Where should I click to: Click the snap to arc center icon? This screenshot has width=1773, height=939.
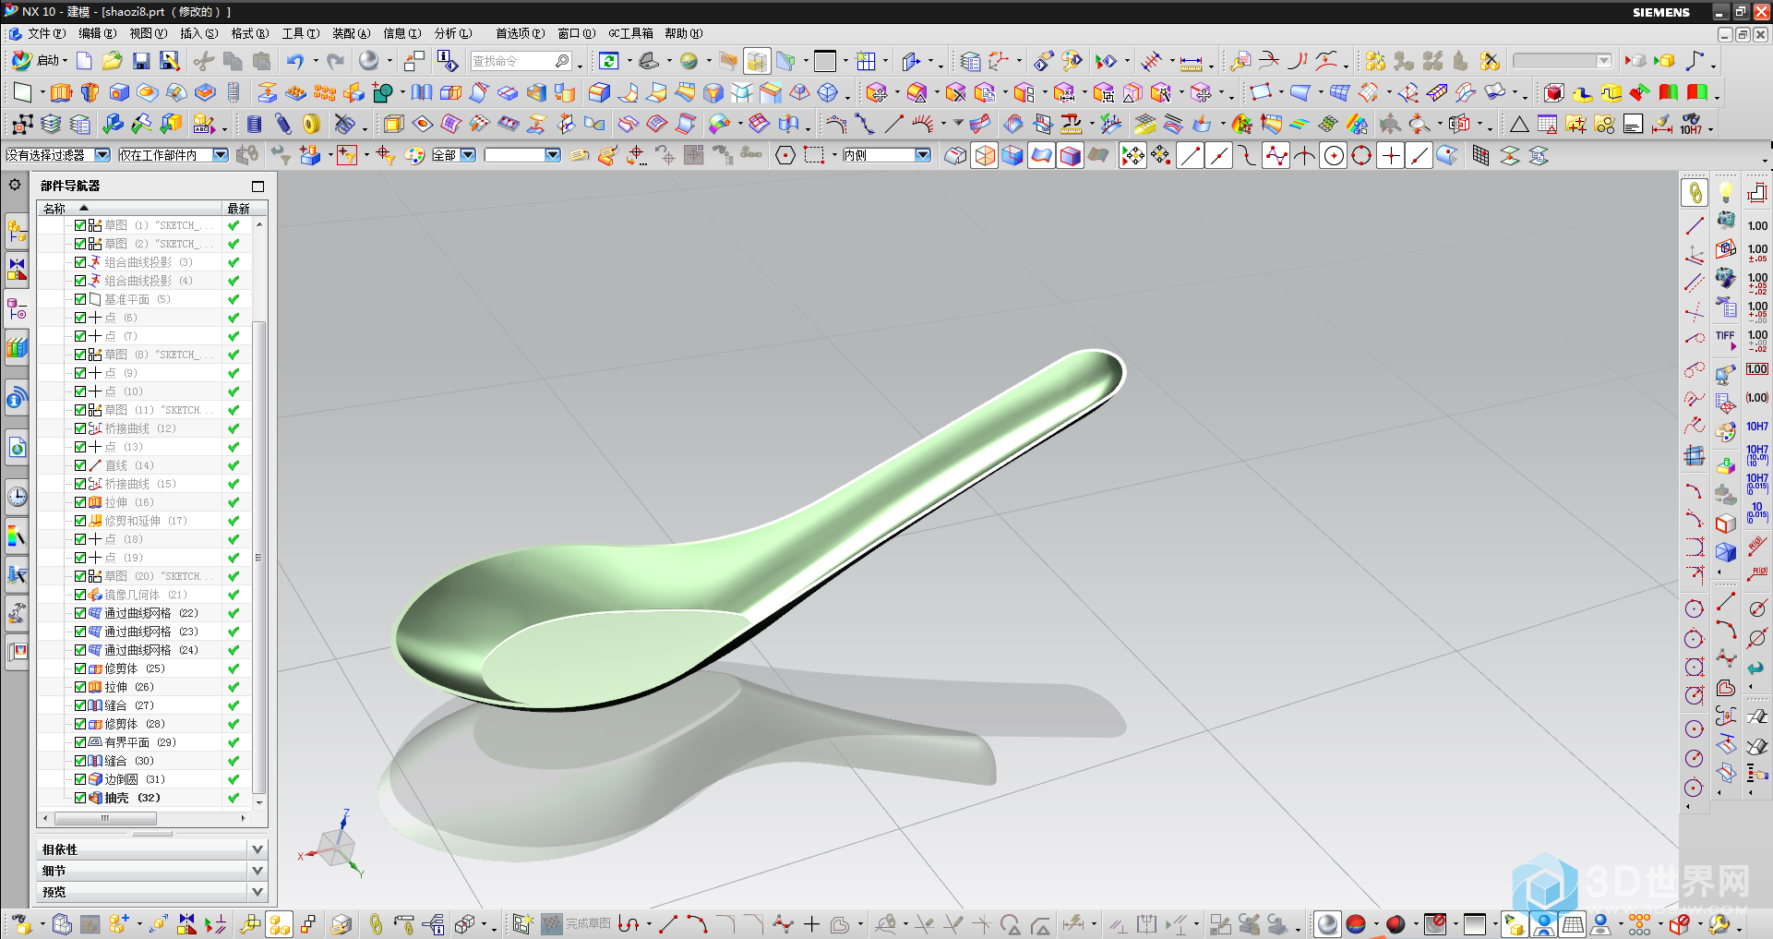pos(1334,155)
